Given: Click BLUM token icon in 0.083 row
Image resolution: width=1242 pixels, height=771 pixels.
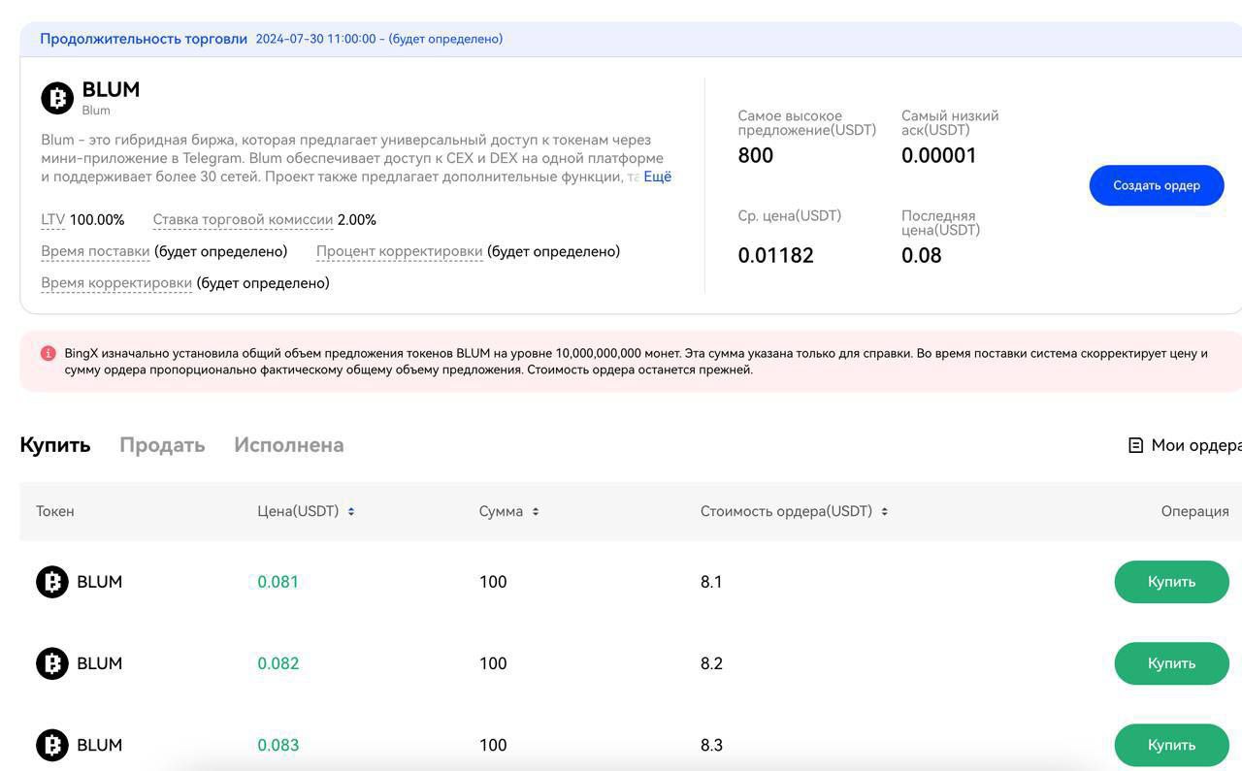Looking at the screenshot, I should tap(52, 745).
